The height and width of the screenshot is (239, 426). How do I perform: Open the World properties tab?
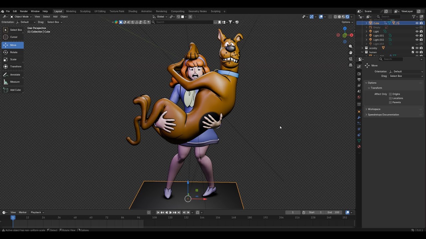tap(359, 97)
